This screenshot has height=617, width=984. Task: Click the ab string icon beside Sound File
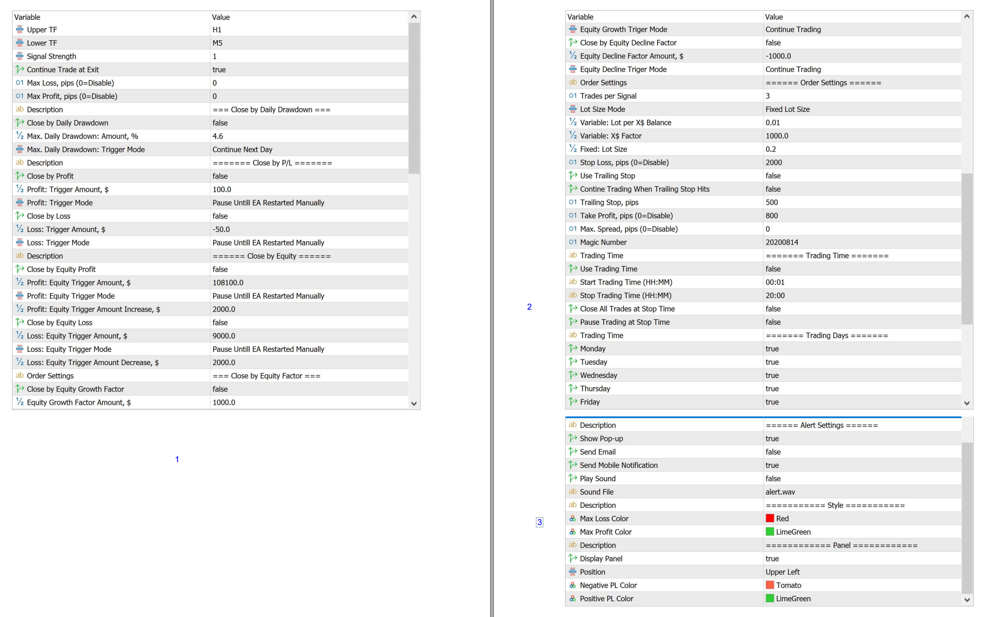tap(572, 491)
